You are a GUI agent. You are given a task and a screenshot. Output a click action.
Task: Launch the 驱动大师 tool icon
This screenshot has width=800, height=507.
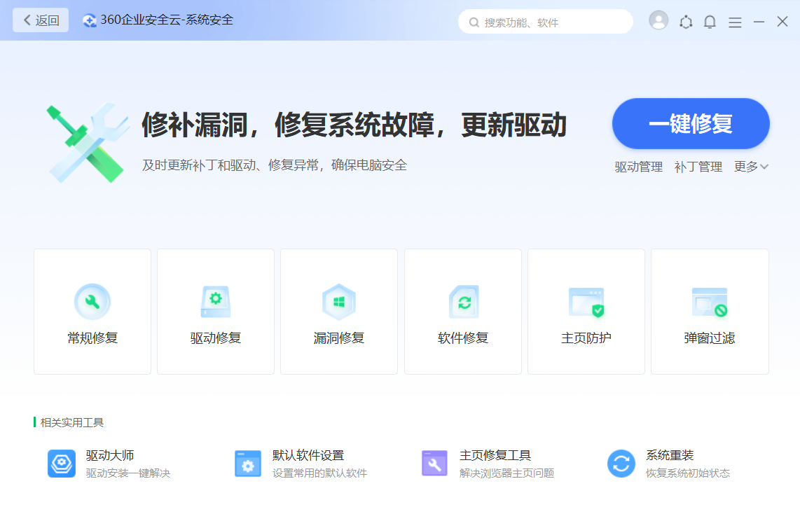(x=62, y=464)
